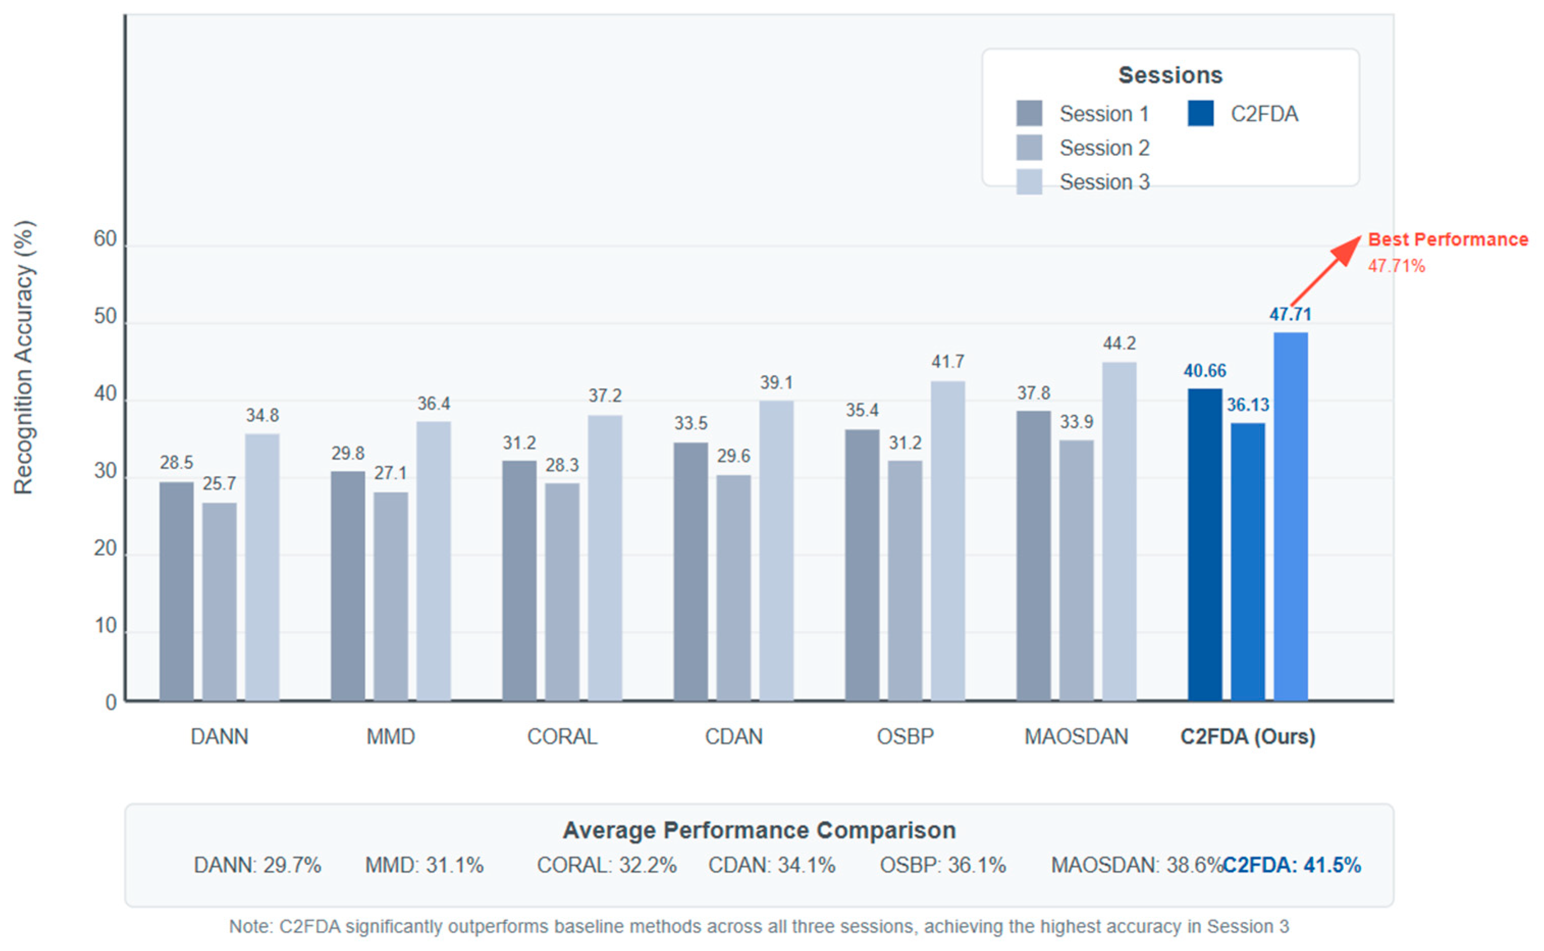Select the MAOSDAN x-axis label
The width and height of the screenshot is (1544, 951).
point(1076,736)
